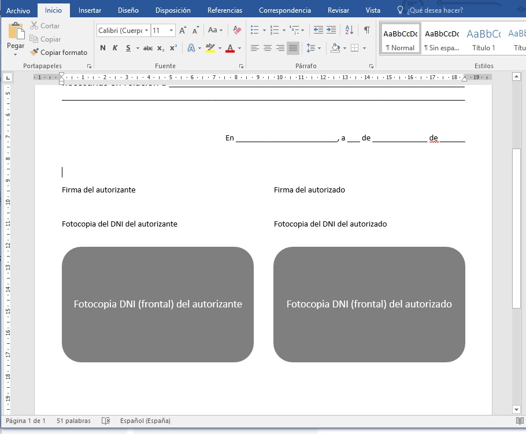This screenshot has width=526, height=434.
Task: Increase paragraph indent
Action: click(x=331, y=30)
